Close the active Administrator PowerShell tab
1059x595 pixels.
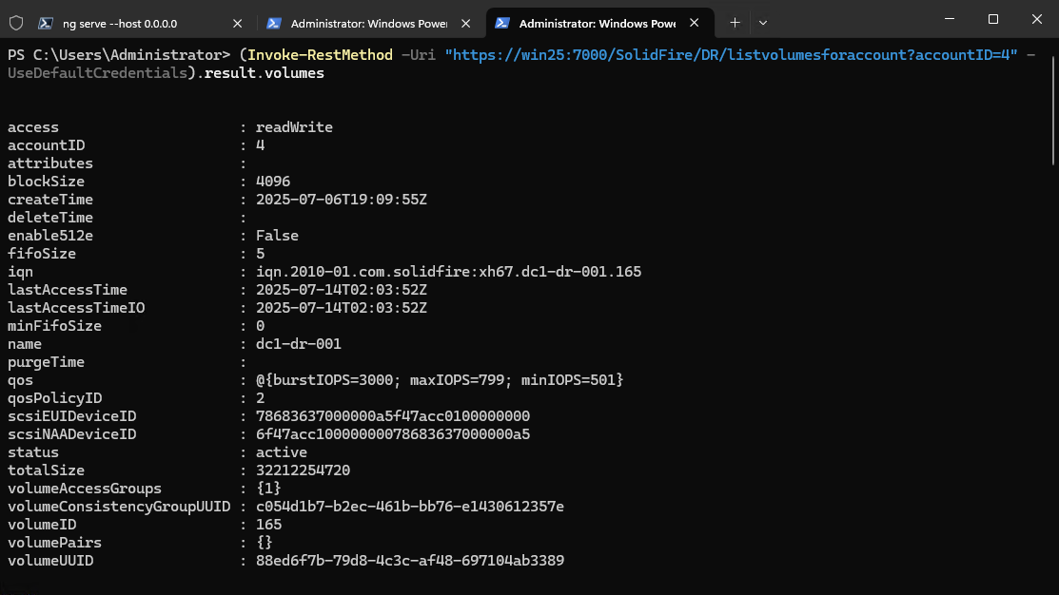click(694, 23)
